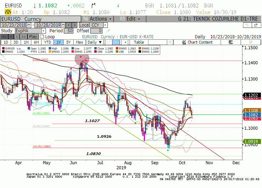Select the 1M range tab

26,42
